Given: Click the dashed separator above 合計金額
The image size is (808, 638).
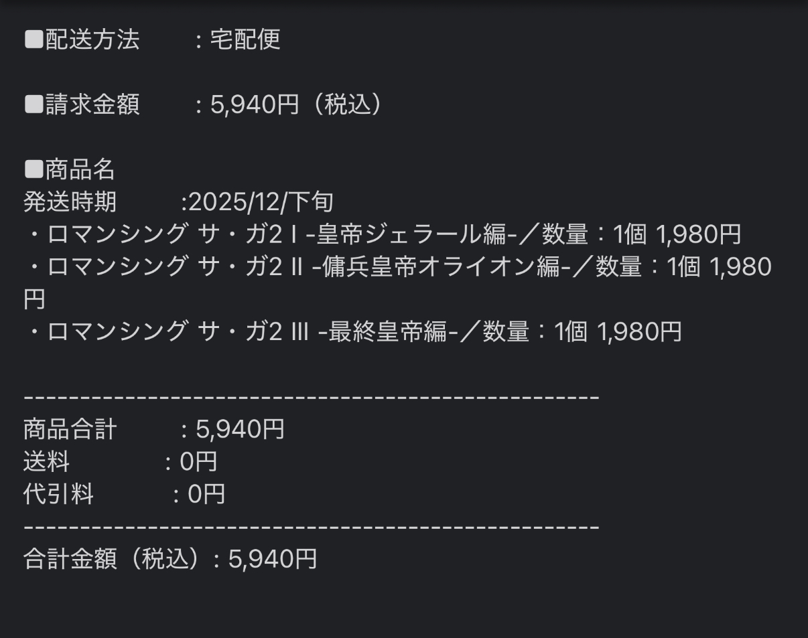Looking at the screenshot, I should point(311,527).
